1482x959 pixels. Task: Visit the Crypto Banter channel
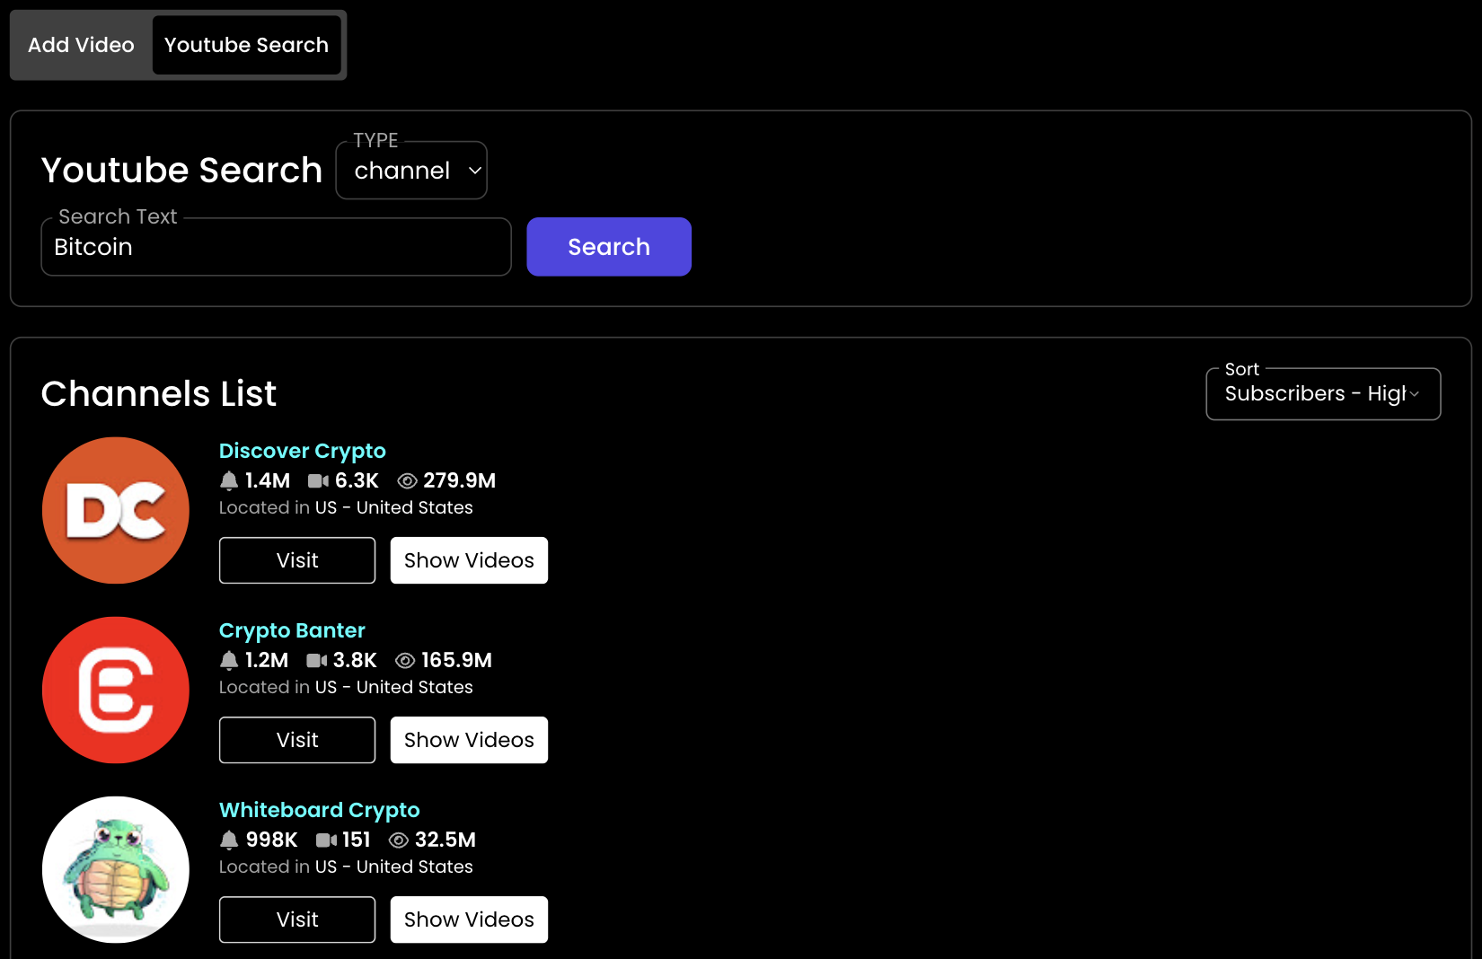[x=297, y=740]
